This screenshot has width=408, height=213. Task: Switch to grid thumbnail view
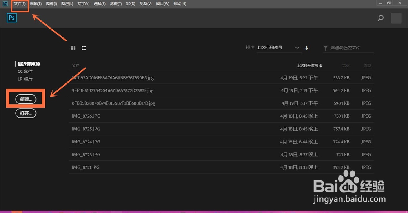[x=73, y=48]
